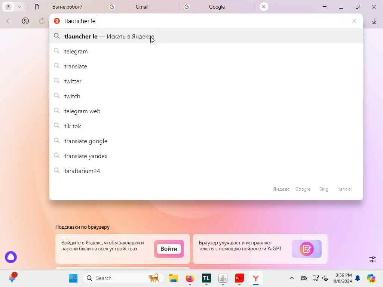The height and width of the screenshot is (287, 383).
Task: Open the browser hamburger menu
Action: (x=324, y=7)
